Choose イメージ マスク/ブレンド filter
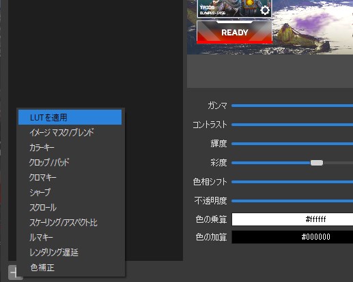 click(x=70, y=132)
